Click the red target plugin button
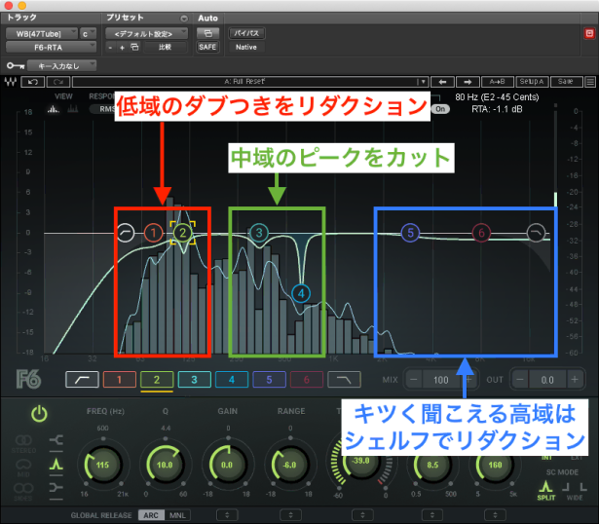 point(589,34)
